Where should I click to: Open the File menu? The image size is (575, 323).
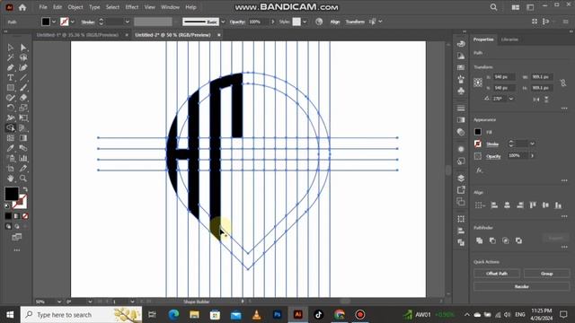(x=43, y=7)
